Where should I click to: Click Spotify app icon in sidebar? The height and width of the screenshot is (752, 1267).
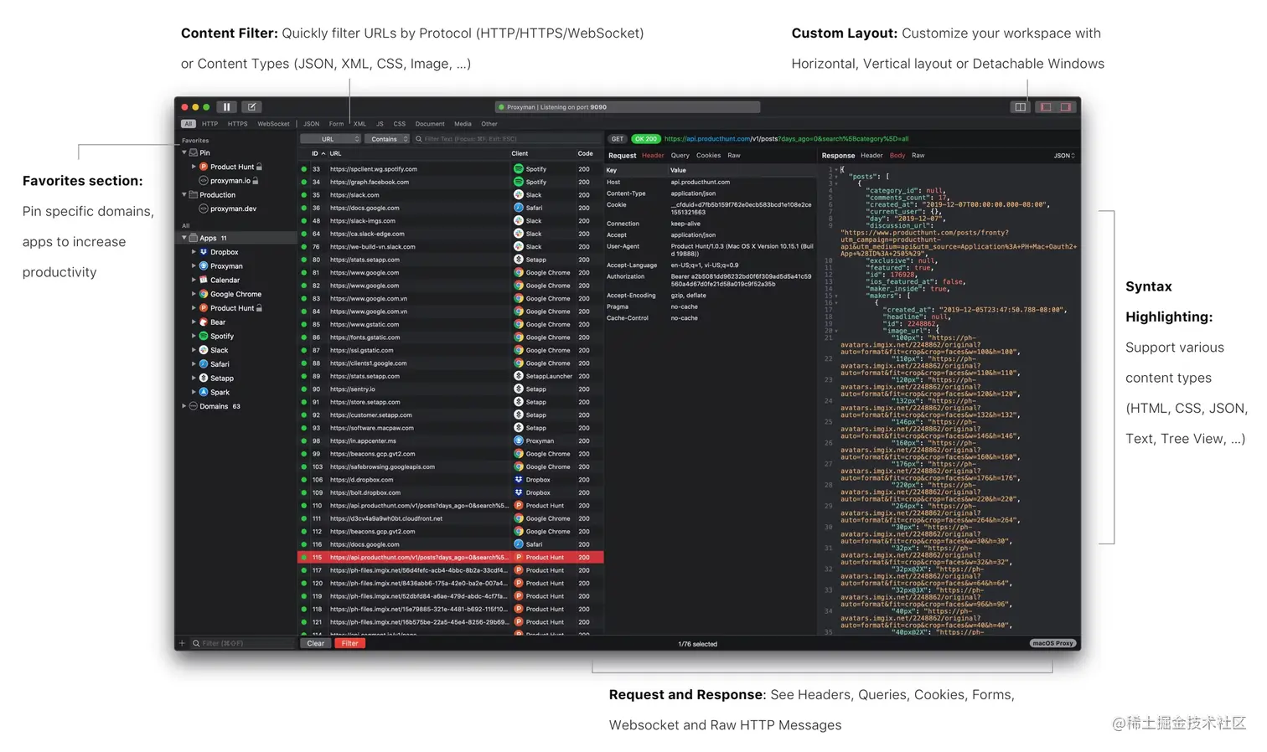[x=204, y=336]
